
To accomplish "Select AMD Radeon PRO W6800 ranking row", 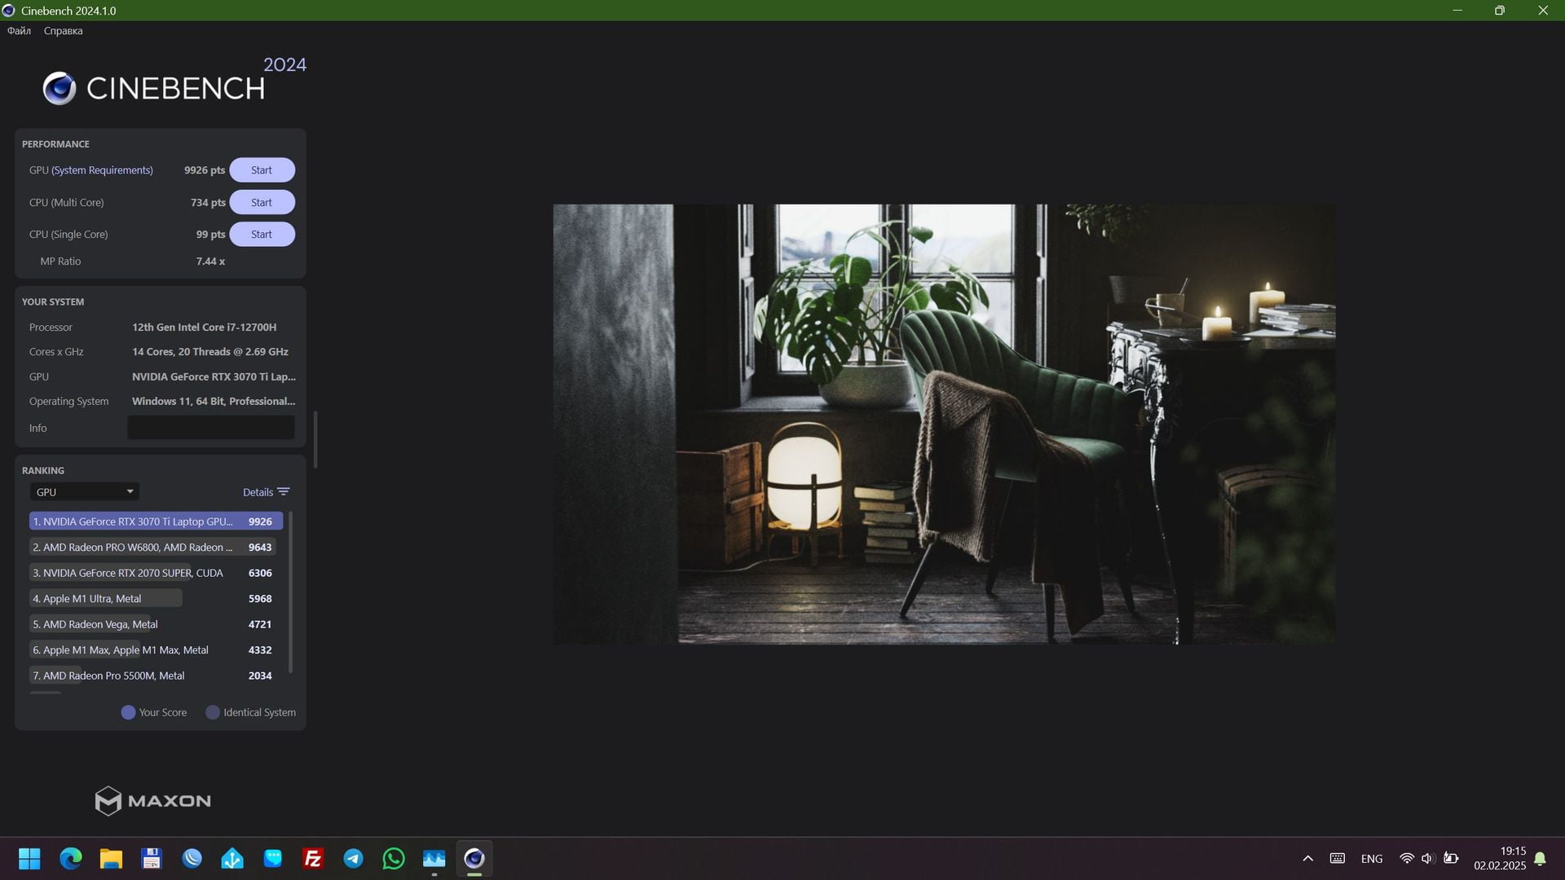I will (156, 547).
